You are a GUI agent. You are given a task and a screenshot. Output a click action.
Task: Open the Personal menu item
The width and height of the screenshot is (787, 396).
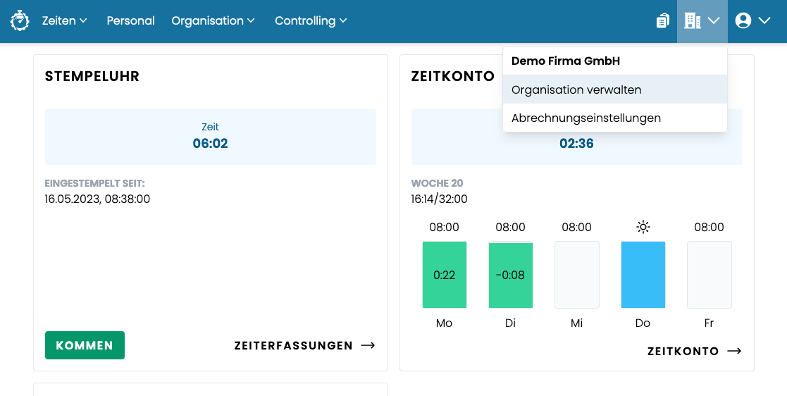pyautogui.click(x=130, y=21)
